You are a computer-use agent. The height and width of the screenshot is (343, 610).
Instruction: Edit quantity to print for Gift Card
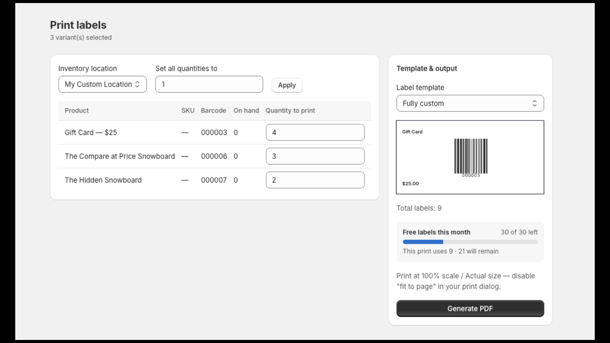[x=315, y=132]
